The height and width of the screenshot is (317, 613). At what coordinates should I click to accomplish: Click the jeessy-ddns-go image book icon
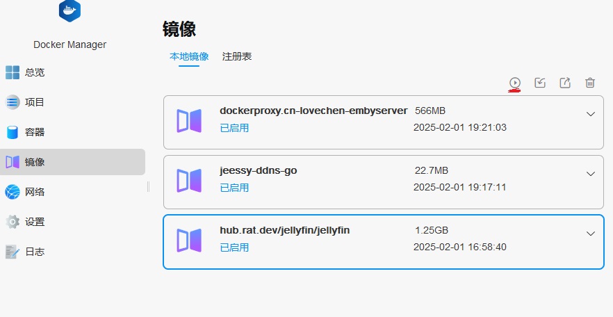189,181
